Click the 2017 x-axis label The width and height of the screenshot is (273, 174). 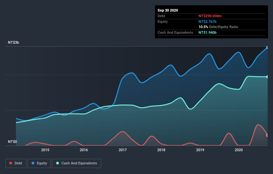(123, 150)
